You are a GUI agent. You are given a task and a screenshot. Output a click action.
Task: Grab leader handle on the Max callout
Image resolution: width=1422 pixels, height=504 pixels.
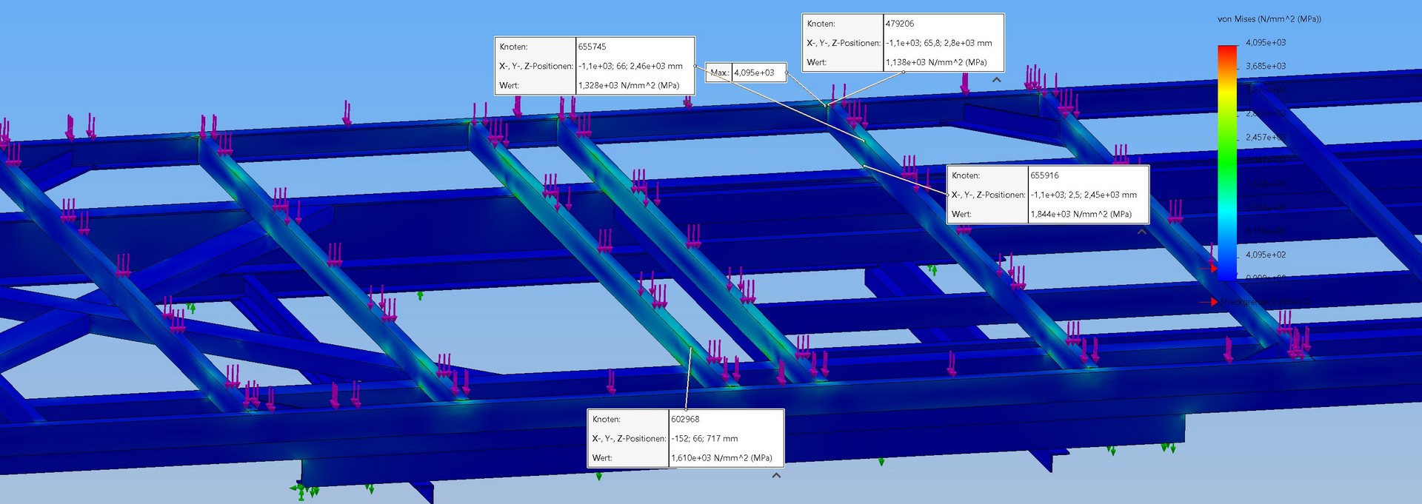787,73
